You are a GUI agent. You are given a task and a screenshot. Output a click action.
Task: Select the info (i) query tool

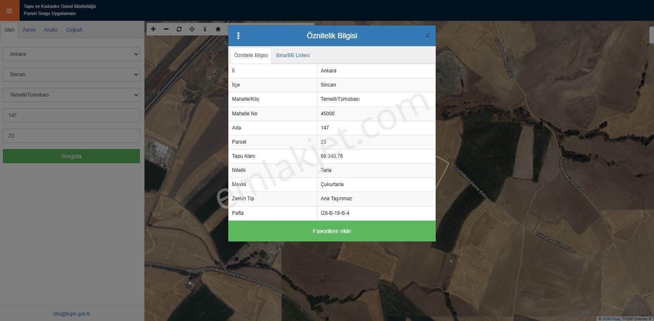205,29
